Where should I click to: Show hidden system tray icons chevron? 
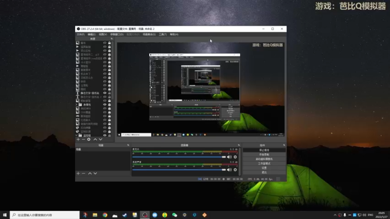(x=335, y=215)
